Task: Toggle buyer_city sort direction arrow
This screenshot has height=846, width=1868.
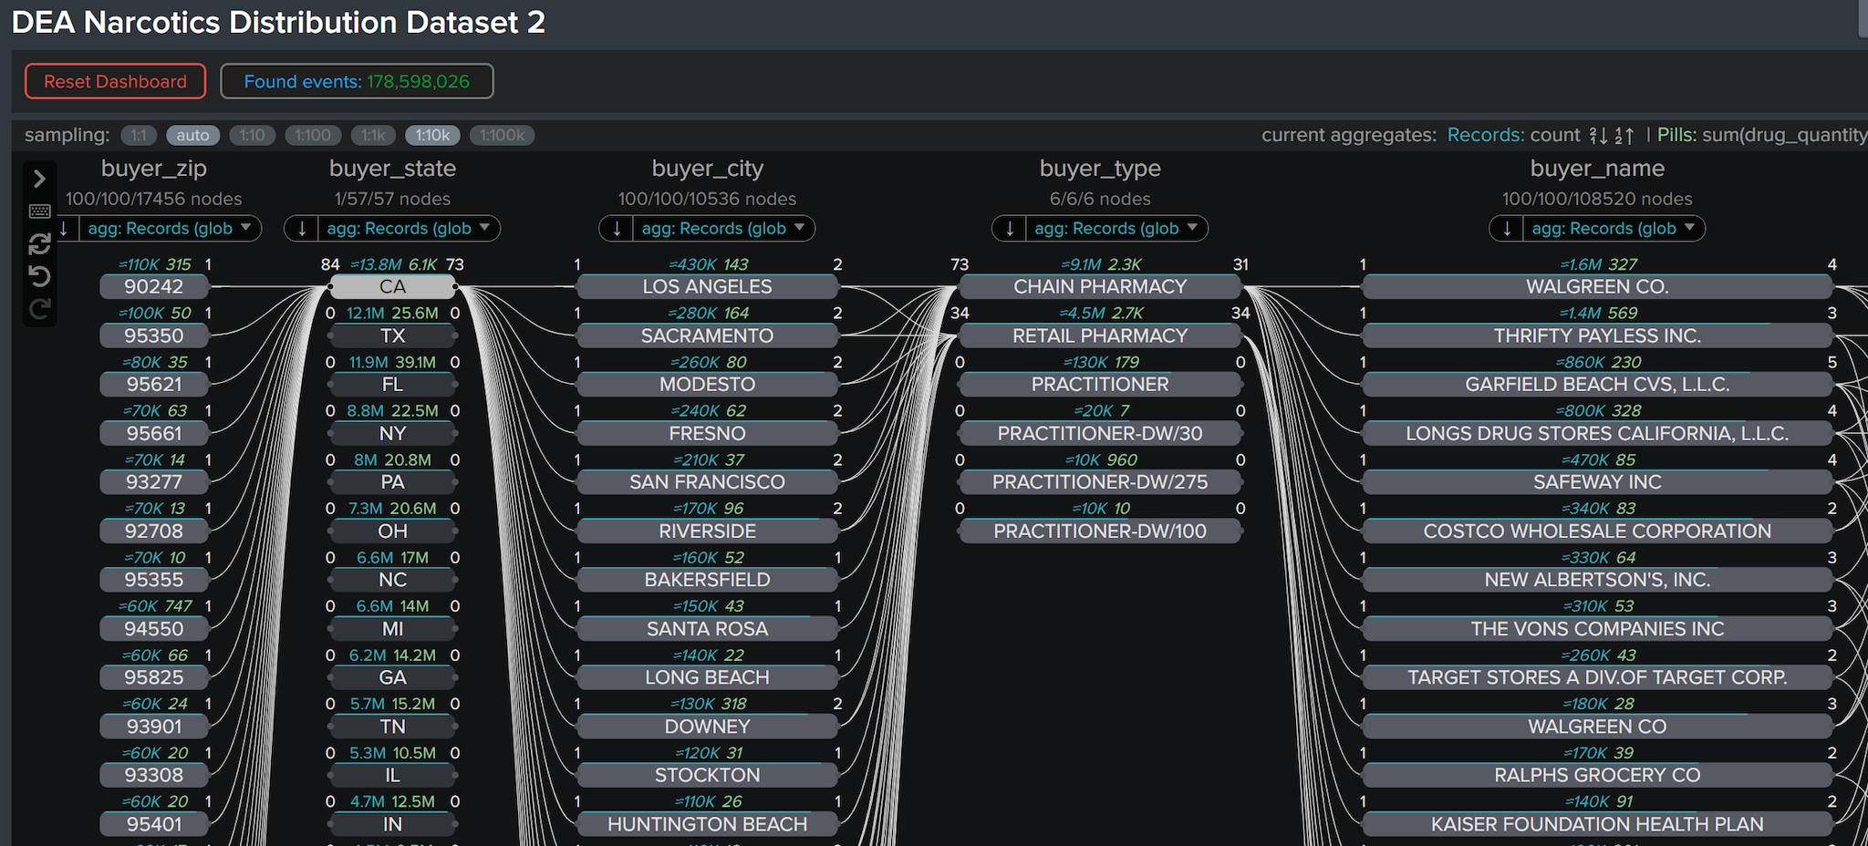Action: pyautogui.click(x=616, y=228)
